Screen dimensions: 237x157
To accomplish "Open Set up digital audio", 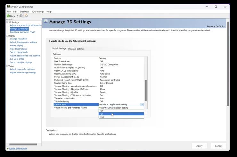I will [19, 52].
